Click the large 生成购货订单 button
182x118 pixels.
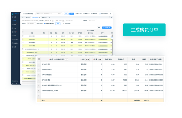pyautogui.click(x=144, y=30)
